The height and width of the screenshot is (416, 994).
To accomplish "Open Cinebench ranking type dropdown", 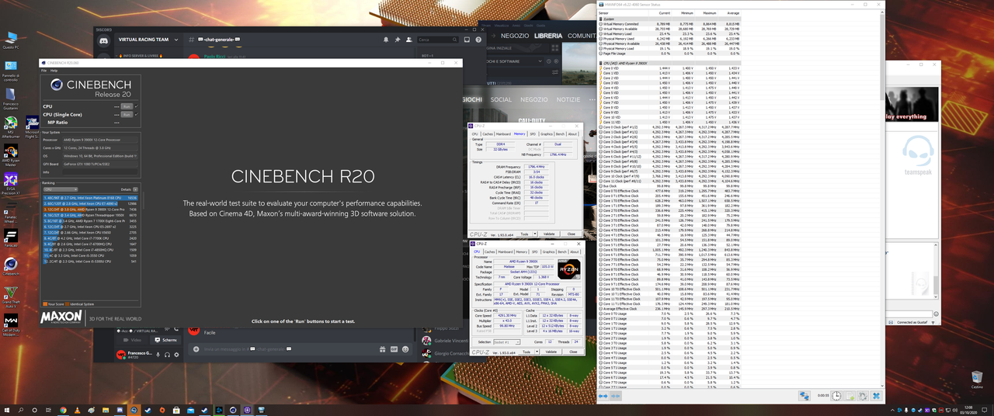I will (61, 189).
